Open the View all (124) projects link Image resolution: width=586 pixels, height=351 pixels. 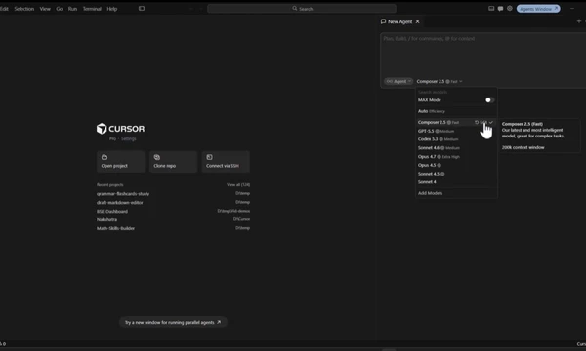pos(238,184)
